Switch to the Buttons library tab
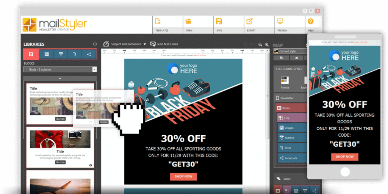Screen dimensions: 388x194 coord(61,54)
